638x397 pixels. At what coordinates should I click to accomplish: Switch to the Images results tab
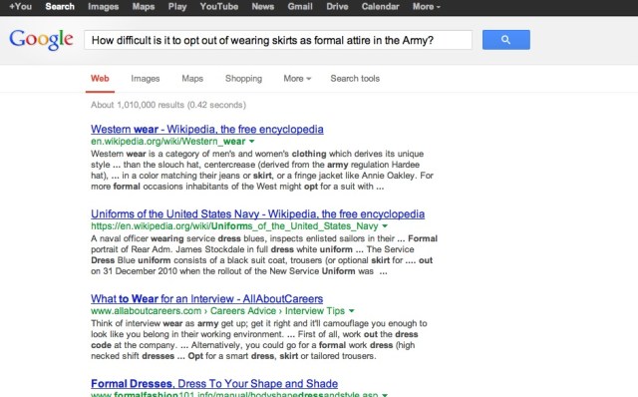(146, 78)
